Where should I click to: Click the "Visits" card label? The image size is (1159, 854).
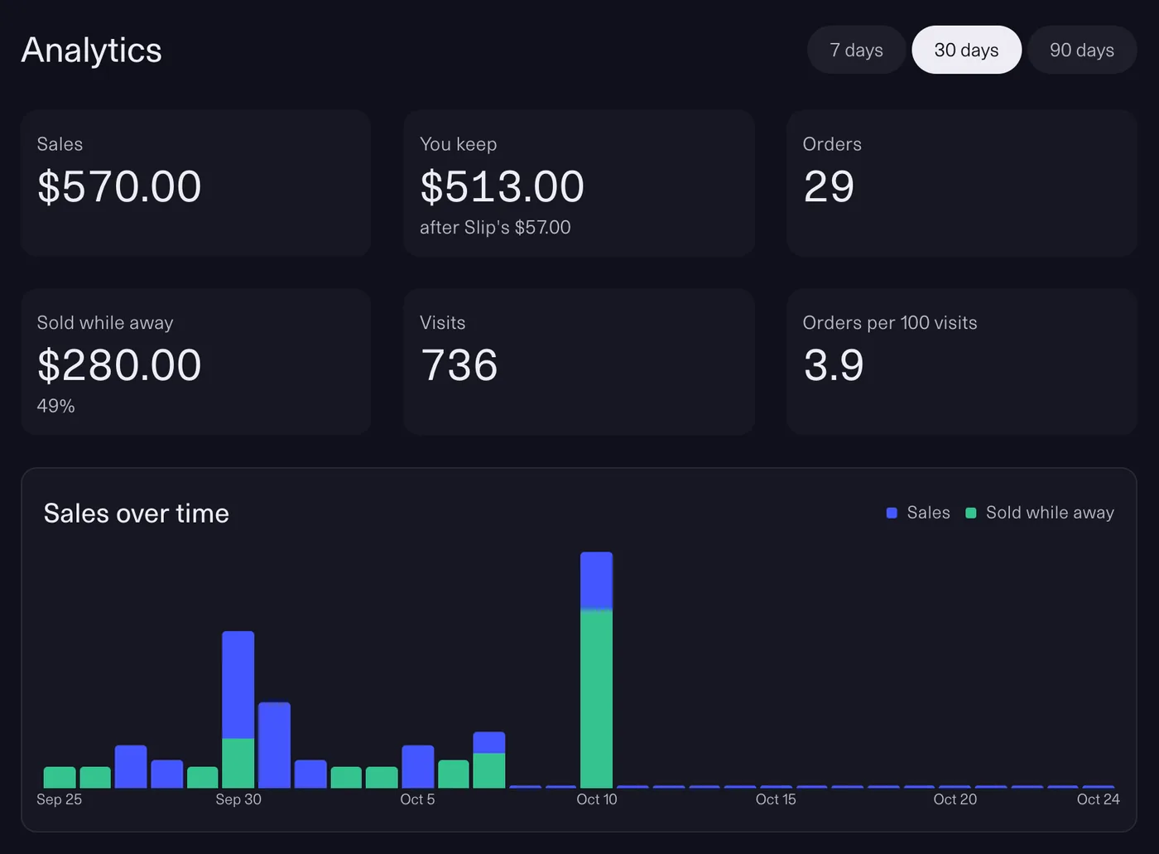(x=442, y=323)
